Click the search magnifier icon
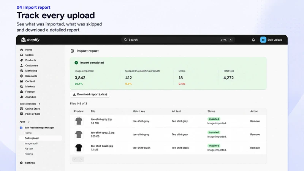This screenshot has width=304, height=171. coord(125,40)
